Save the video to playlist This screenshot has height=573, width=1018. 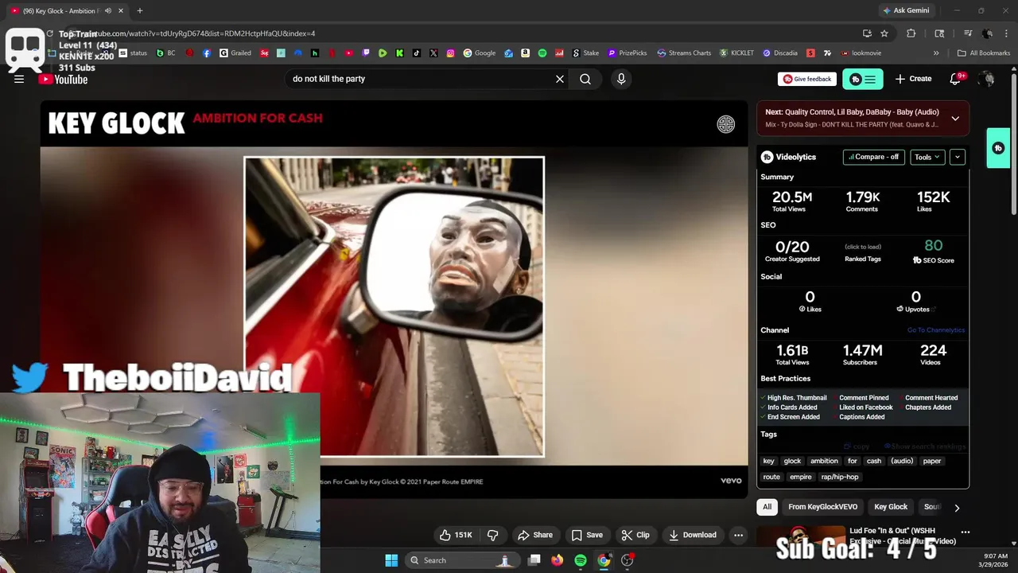click(587, 535)
